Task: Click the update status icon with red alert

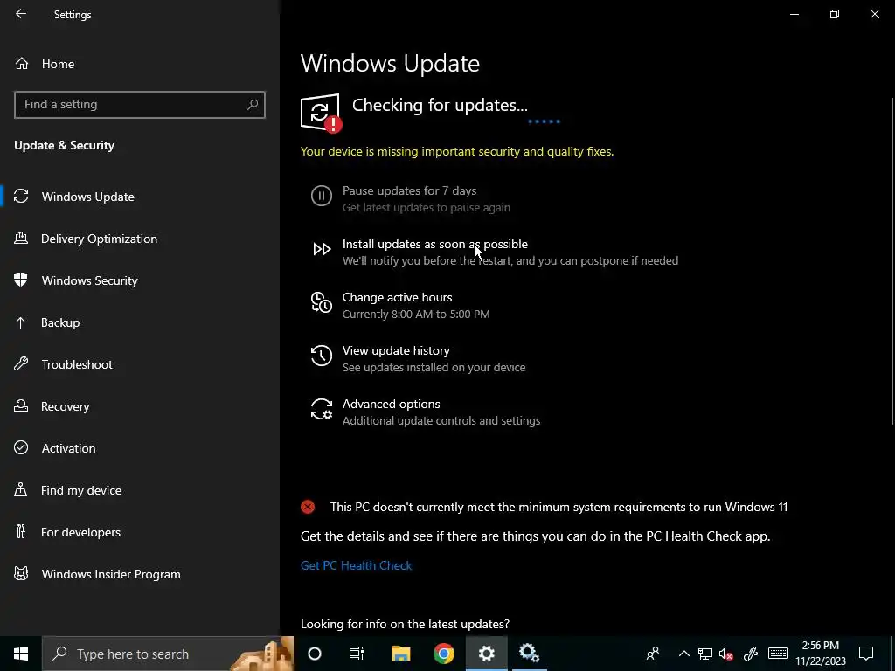Action: pyautogui.click(x=321, y=113)
